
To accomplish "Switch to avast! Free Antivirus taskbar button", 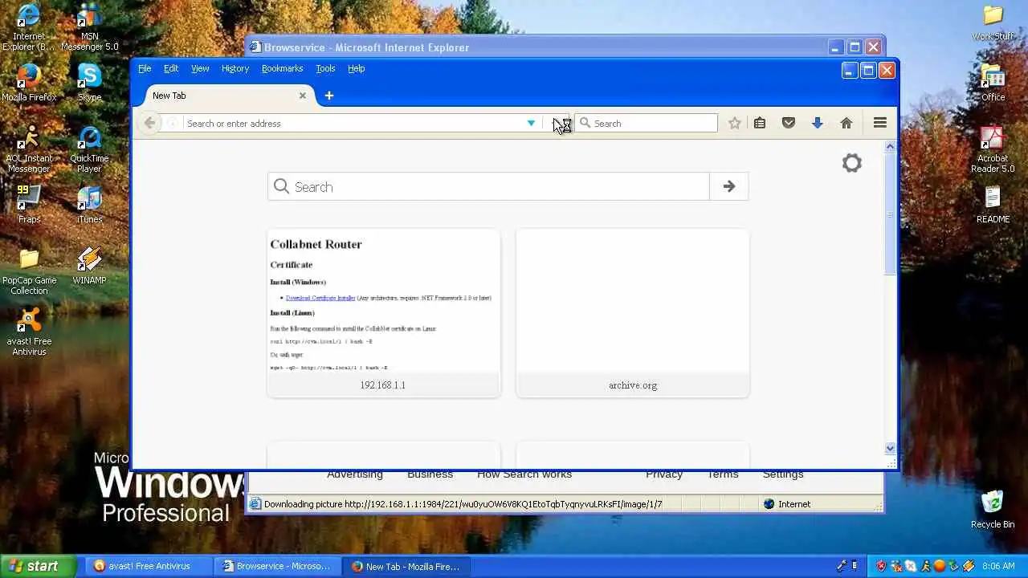I will tap(149, 566).
